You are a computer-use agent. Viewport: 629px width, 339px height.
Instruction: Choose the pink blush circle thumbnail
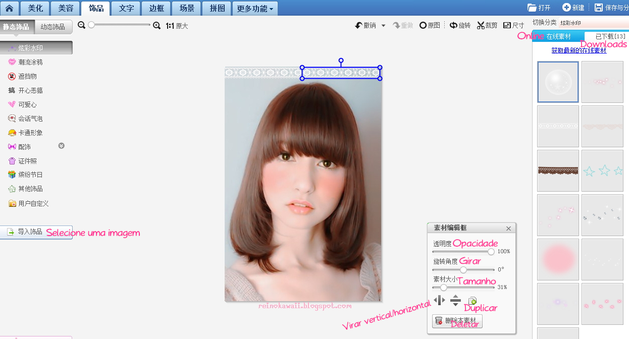[558, 259]
